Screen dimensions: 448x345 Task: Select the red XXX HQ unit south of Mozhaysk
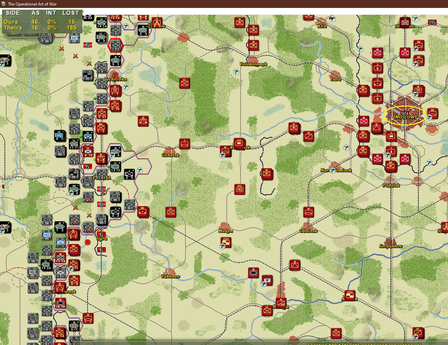click(x=240, y=189)
